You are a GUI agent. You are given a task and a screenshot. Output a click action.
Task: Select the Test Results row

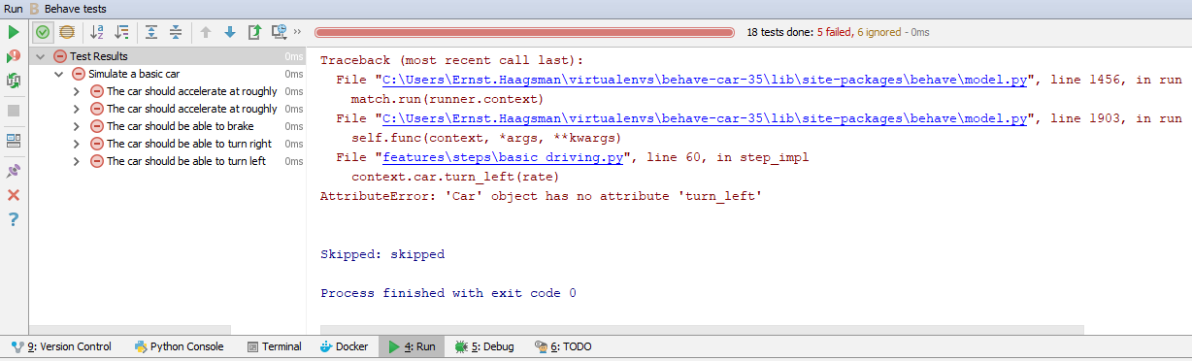pos(168,56)
